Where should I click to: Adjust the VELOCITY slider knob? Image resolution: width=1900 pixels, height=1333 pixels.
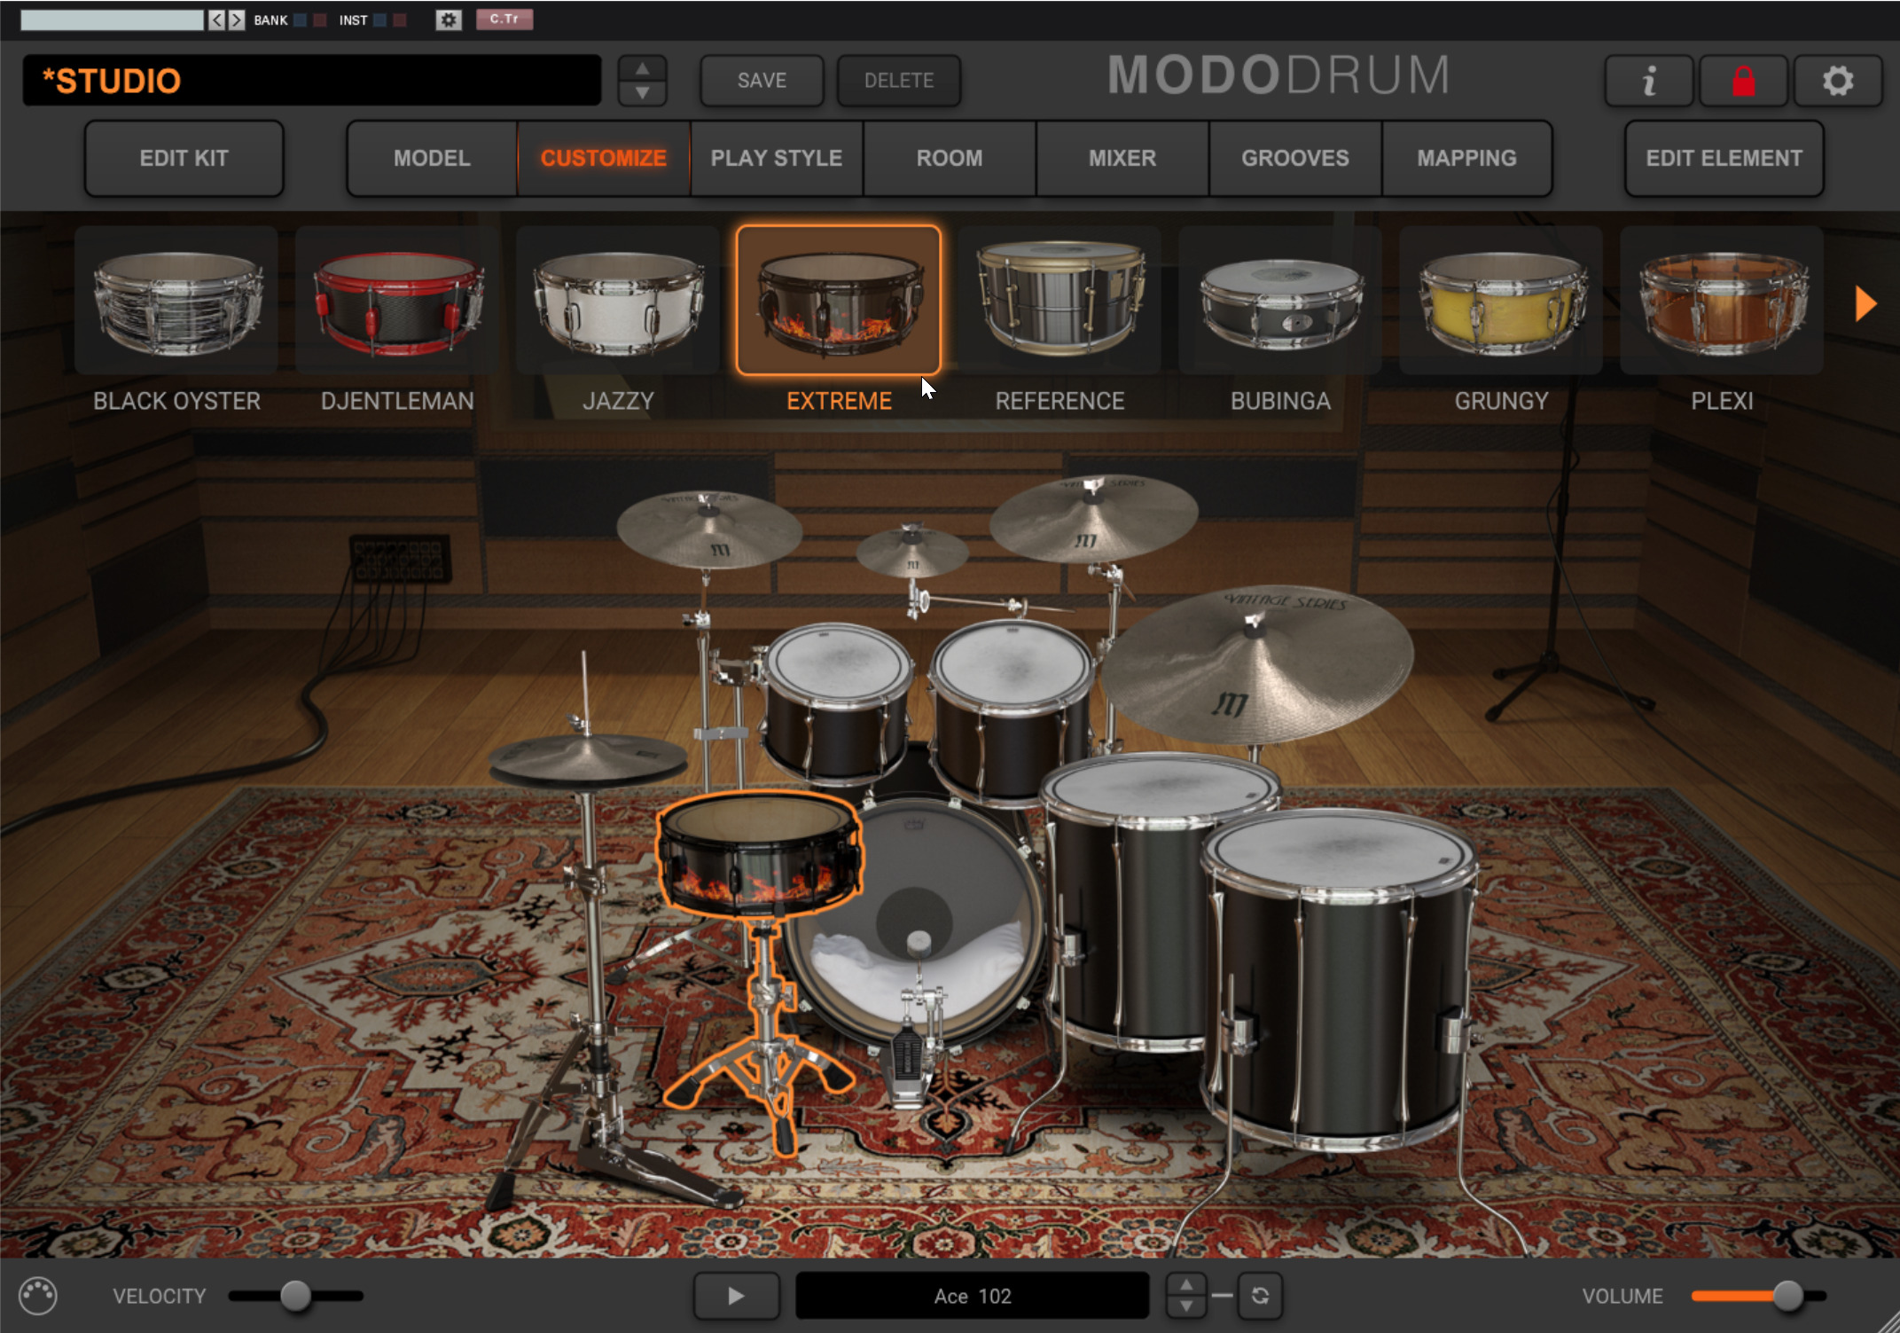pyautogui.click(x=296, y=1296)
